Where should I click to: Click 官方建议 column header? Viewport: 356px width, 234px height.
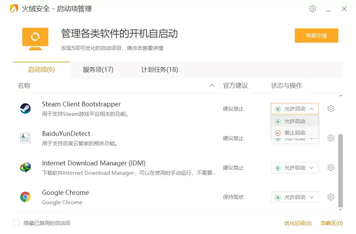tap(235, 85)
